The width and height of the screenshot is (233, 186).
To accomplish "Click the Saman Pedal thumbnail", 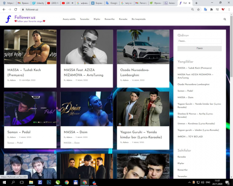I will pos(30,109).
